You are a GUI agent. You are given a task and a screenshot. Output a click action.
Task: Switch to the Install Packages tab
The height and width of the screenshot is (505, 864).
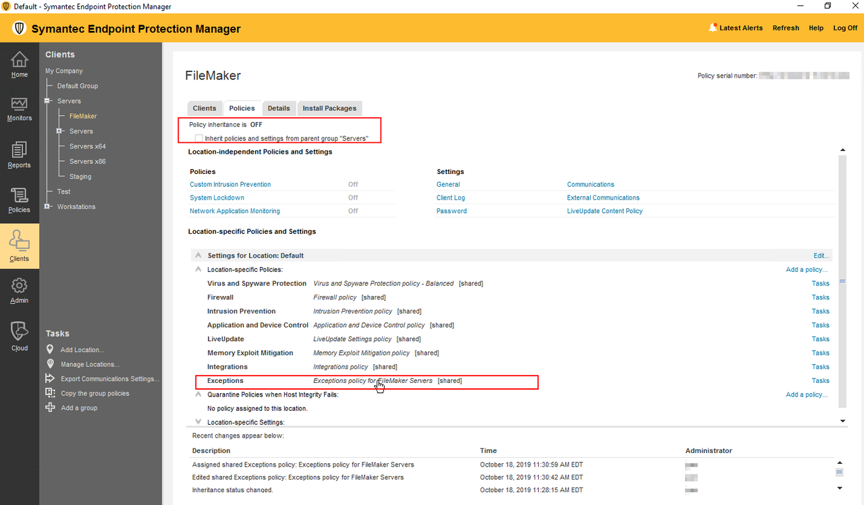click(329, 108)
